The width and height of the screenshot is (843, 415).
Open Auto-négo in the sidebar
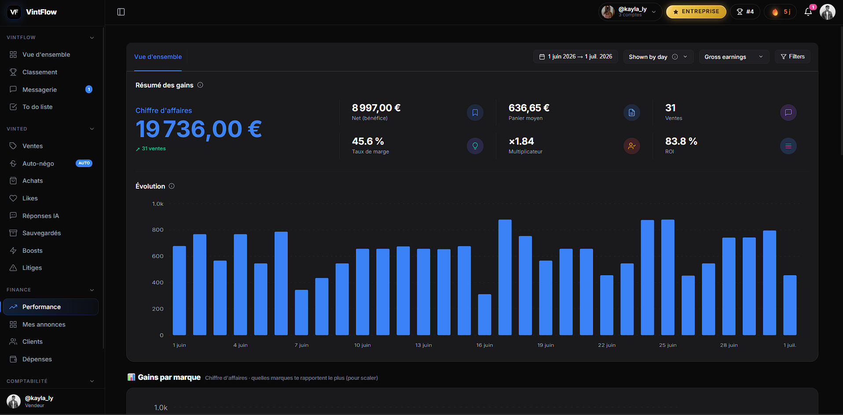click(x=51, y=164)
